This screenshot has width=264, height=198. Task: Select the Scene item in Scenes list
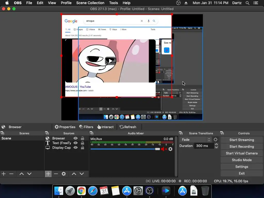pos(22,138)
